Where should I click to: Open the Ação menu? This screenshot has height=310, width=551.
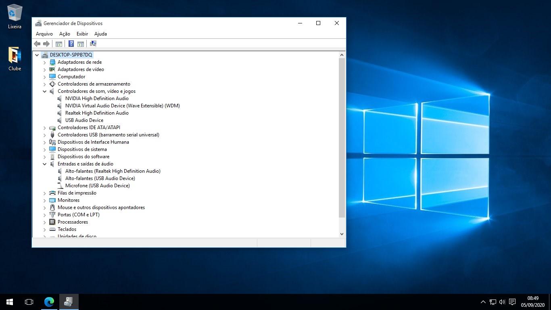point(65,34)
